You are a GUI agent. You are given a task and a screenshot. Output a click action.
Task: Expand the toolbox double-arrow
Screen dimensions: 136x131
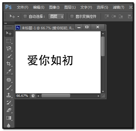pos(6,23)
